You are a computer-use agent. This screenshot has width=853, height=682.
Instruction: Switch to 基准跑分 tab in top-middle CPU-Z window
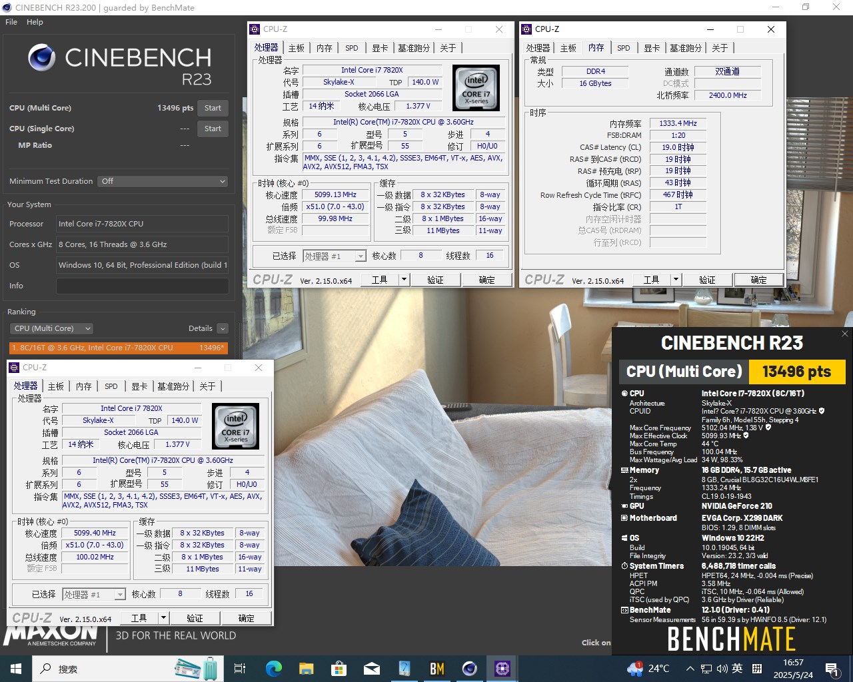pos(414,48)
